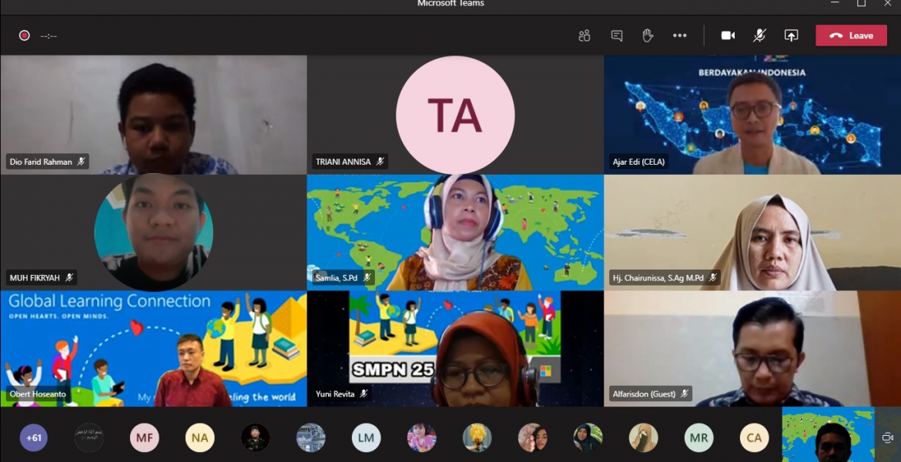The height and width of the screenshot is (462, 901).
Task: Click muted mic icon by Dio Farid Rahman
Action: (81, 162)
